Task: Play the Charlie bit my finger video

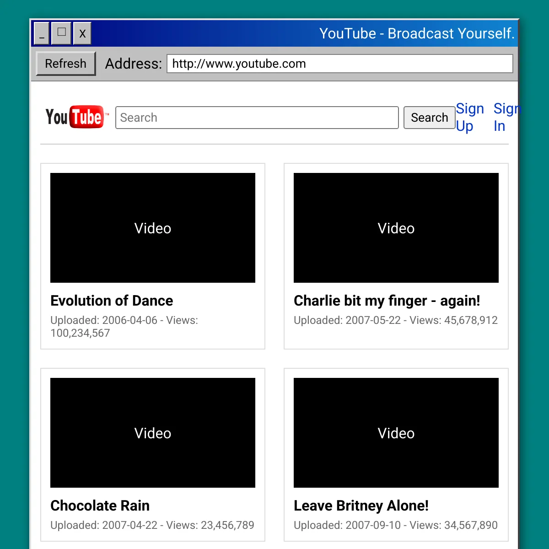Action: (396, 227)
